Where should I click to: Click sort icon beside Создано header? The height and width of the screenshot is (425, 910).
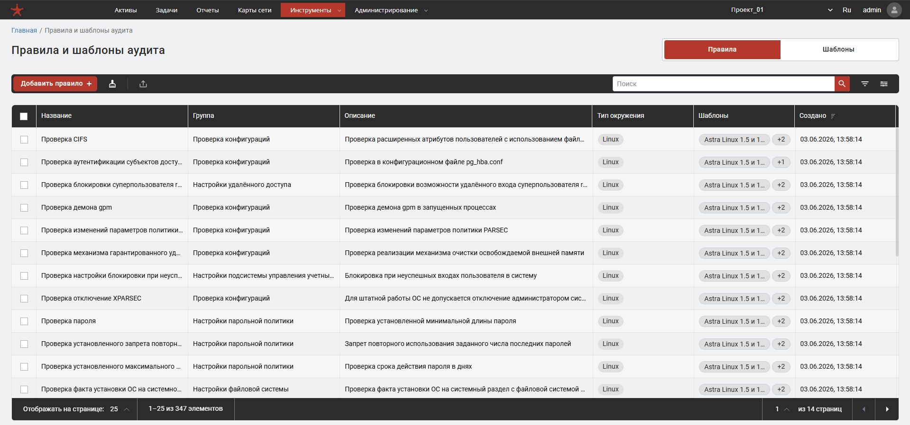833,116
